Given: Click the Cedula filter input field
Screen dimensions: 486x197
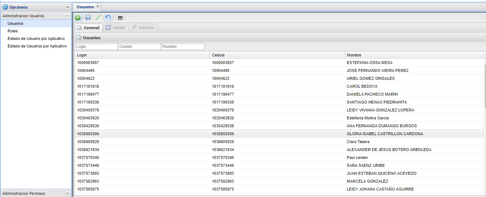Looking at the screenshot, I should click(x=139, y=46).
